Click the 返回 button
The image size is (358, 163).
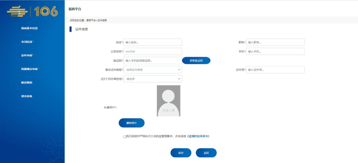[x=206, y=153]
